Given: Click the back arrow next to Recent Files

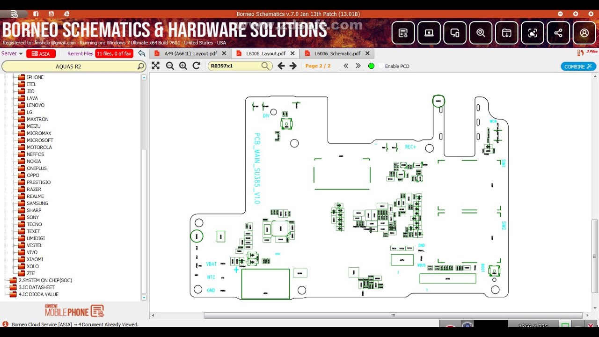Looking at the screenshot, I should pyautogui.click(x=141, y=53).
